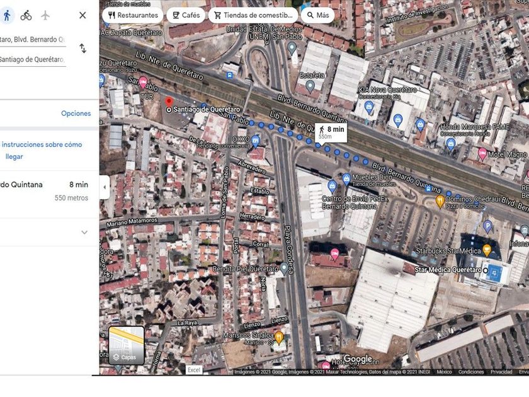Click the Dominos Chedraui restaurant pin
The image size is (529, 397).
[x=440, y=200]
